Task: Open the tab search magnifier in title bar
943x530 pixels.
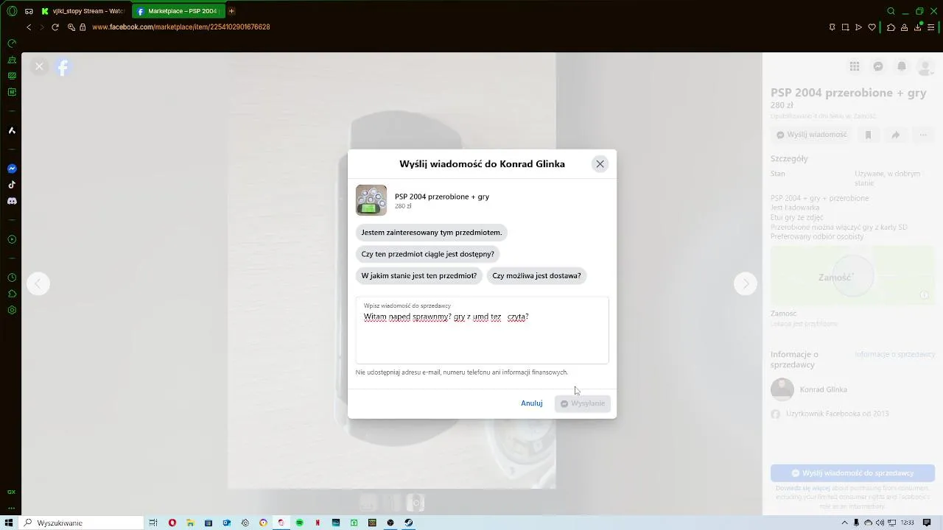Action: [x=891, y=11]
